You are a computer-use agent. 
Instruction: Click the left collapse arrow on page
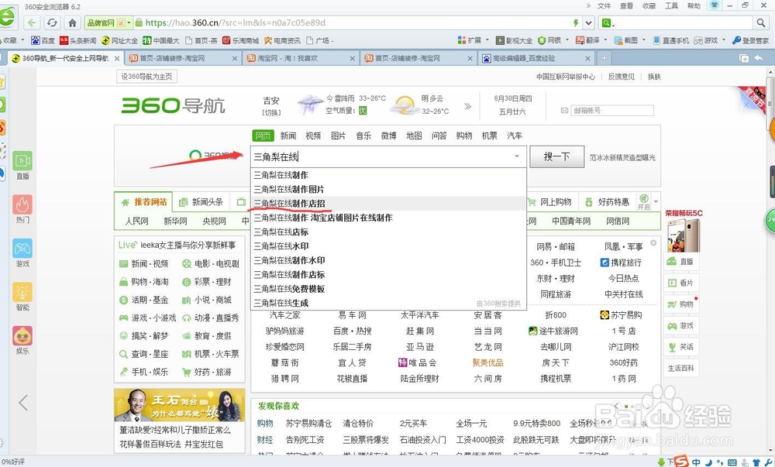pyautogui.click(x=23, y=403)
